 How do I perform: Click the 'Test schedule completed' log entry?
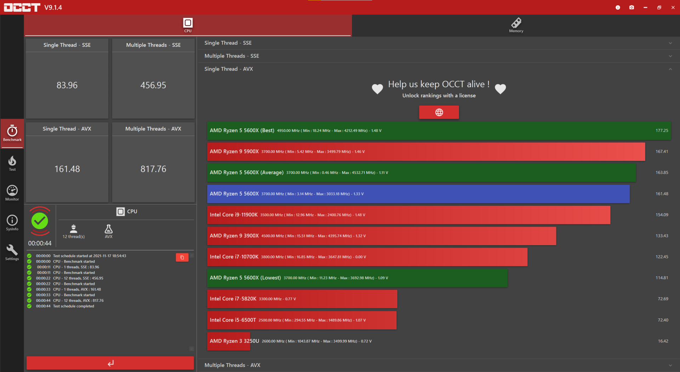(74, 306)
